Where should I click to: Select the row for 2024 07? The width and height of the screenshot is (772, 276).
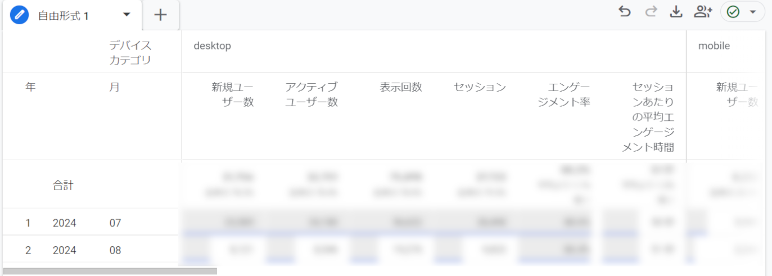point(65,223)
